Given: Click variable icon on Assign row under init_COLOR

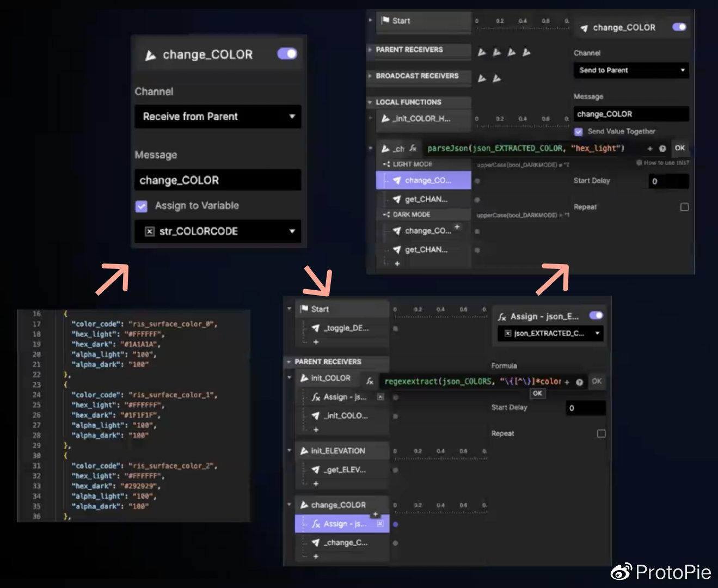Looking at the screenshot, I should click(380, 397).
